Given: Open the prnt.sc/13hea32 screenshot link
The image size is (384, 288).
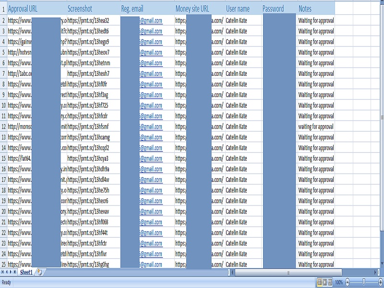Looking at the screenshot, I should pos(89,20).
